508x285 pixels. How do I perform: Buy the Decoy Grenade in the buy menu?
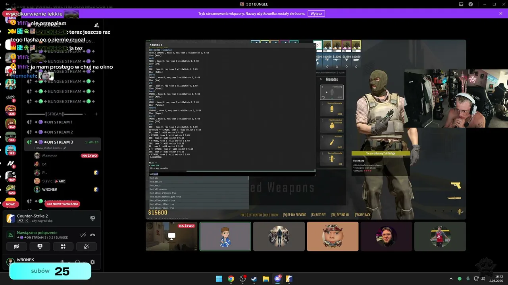coord(332,159)
